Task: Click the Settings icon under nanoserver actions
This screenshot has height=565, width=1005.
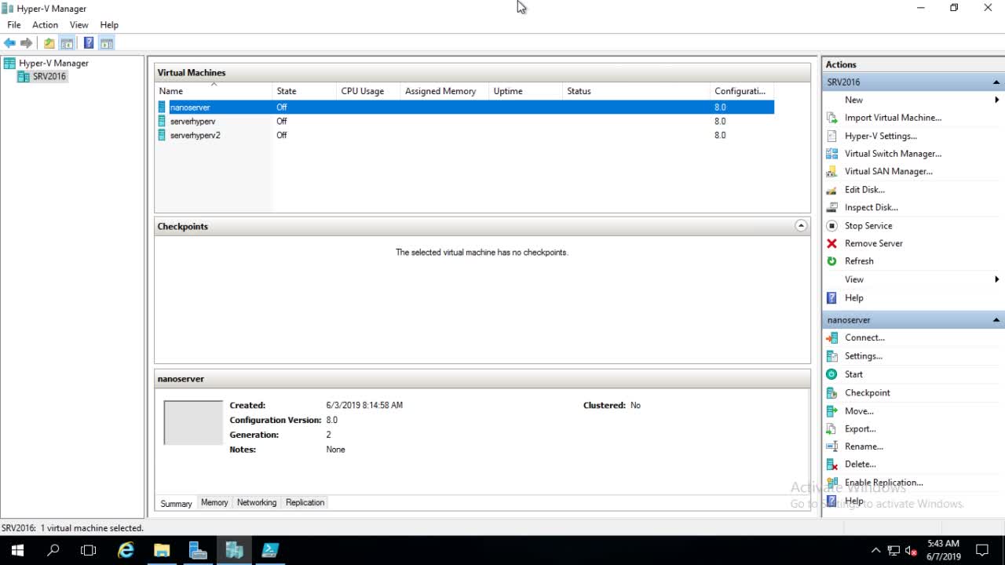Action: pyautogui.click(x=831, y=356)
